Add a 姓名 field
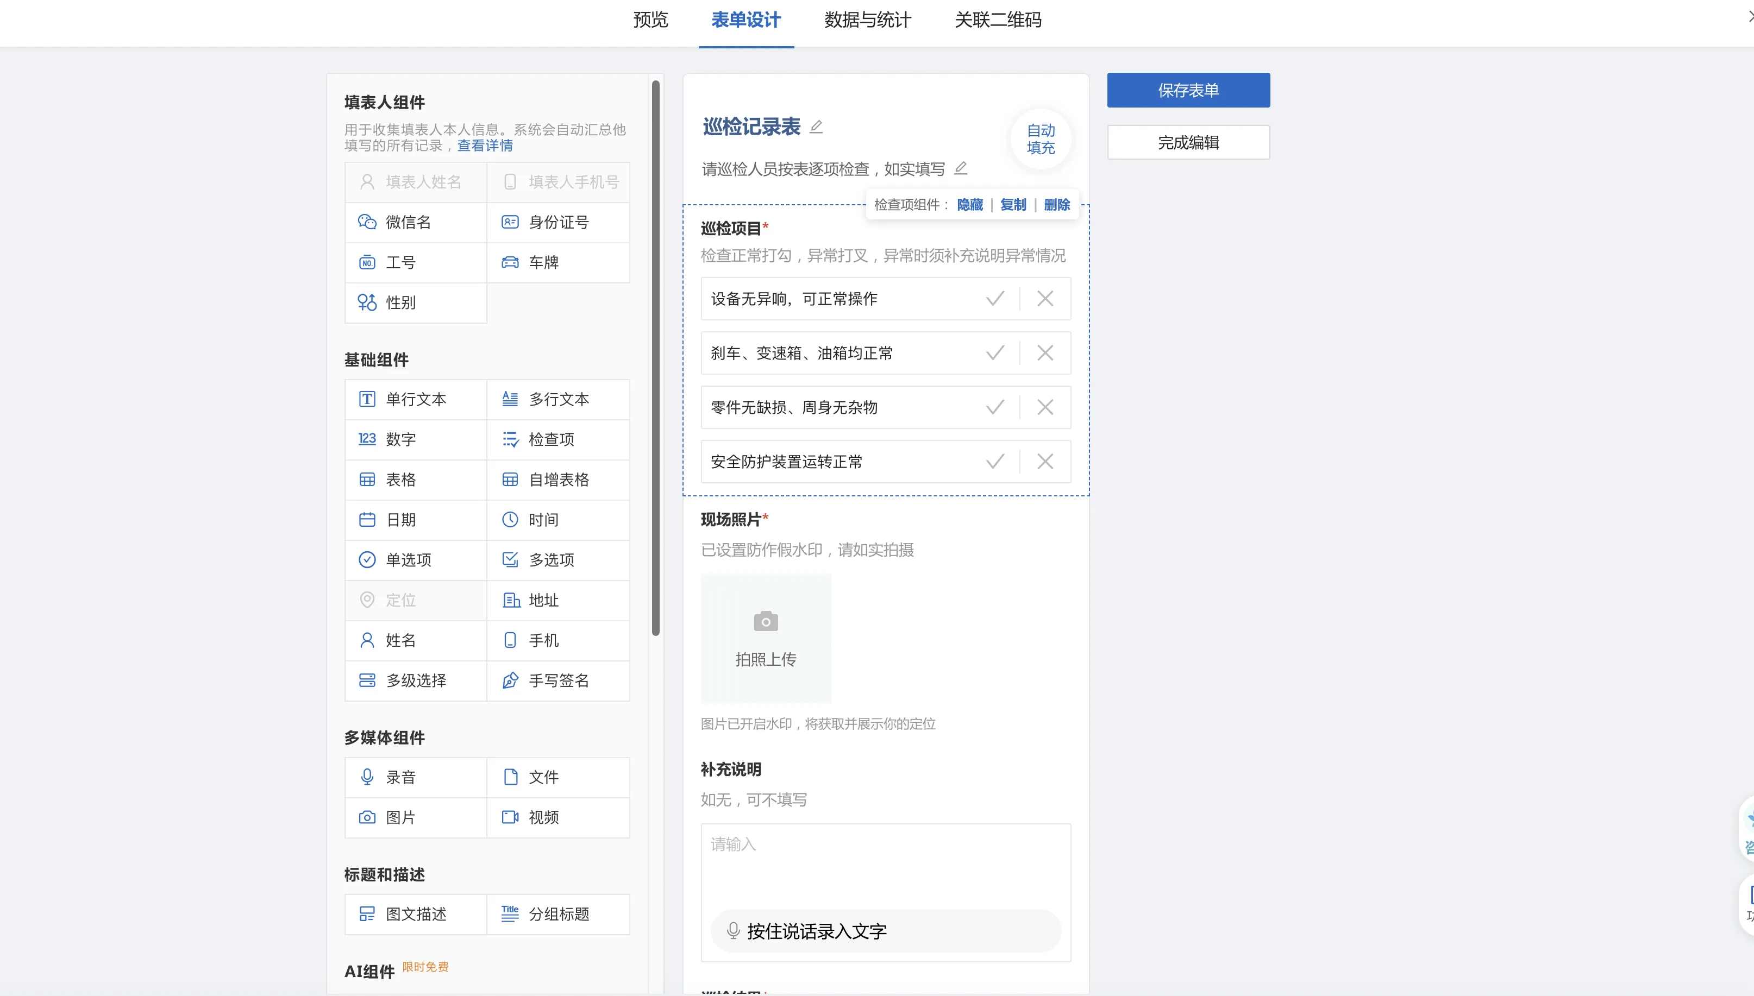This screenshot has height=996, width=1754. [415, 641]
